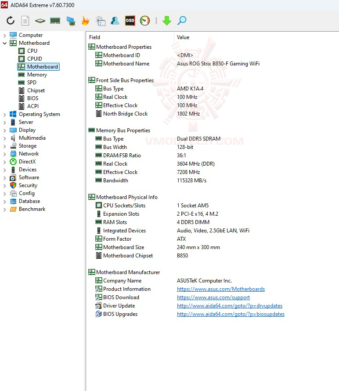
Task: Open the CPU chip toolbar icon
Action: (40, 21)
